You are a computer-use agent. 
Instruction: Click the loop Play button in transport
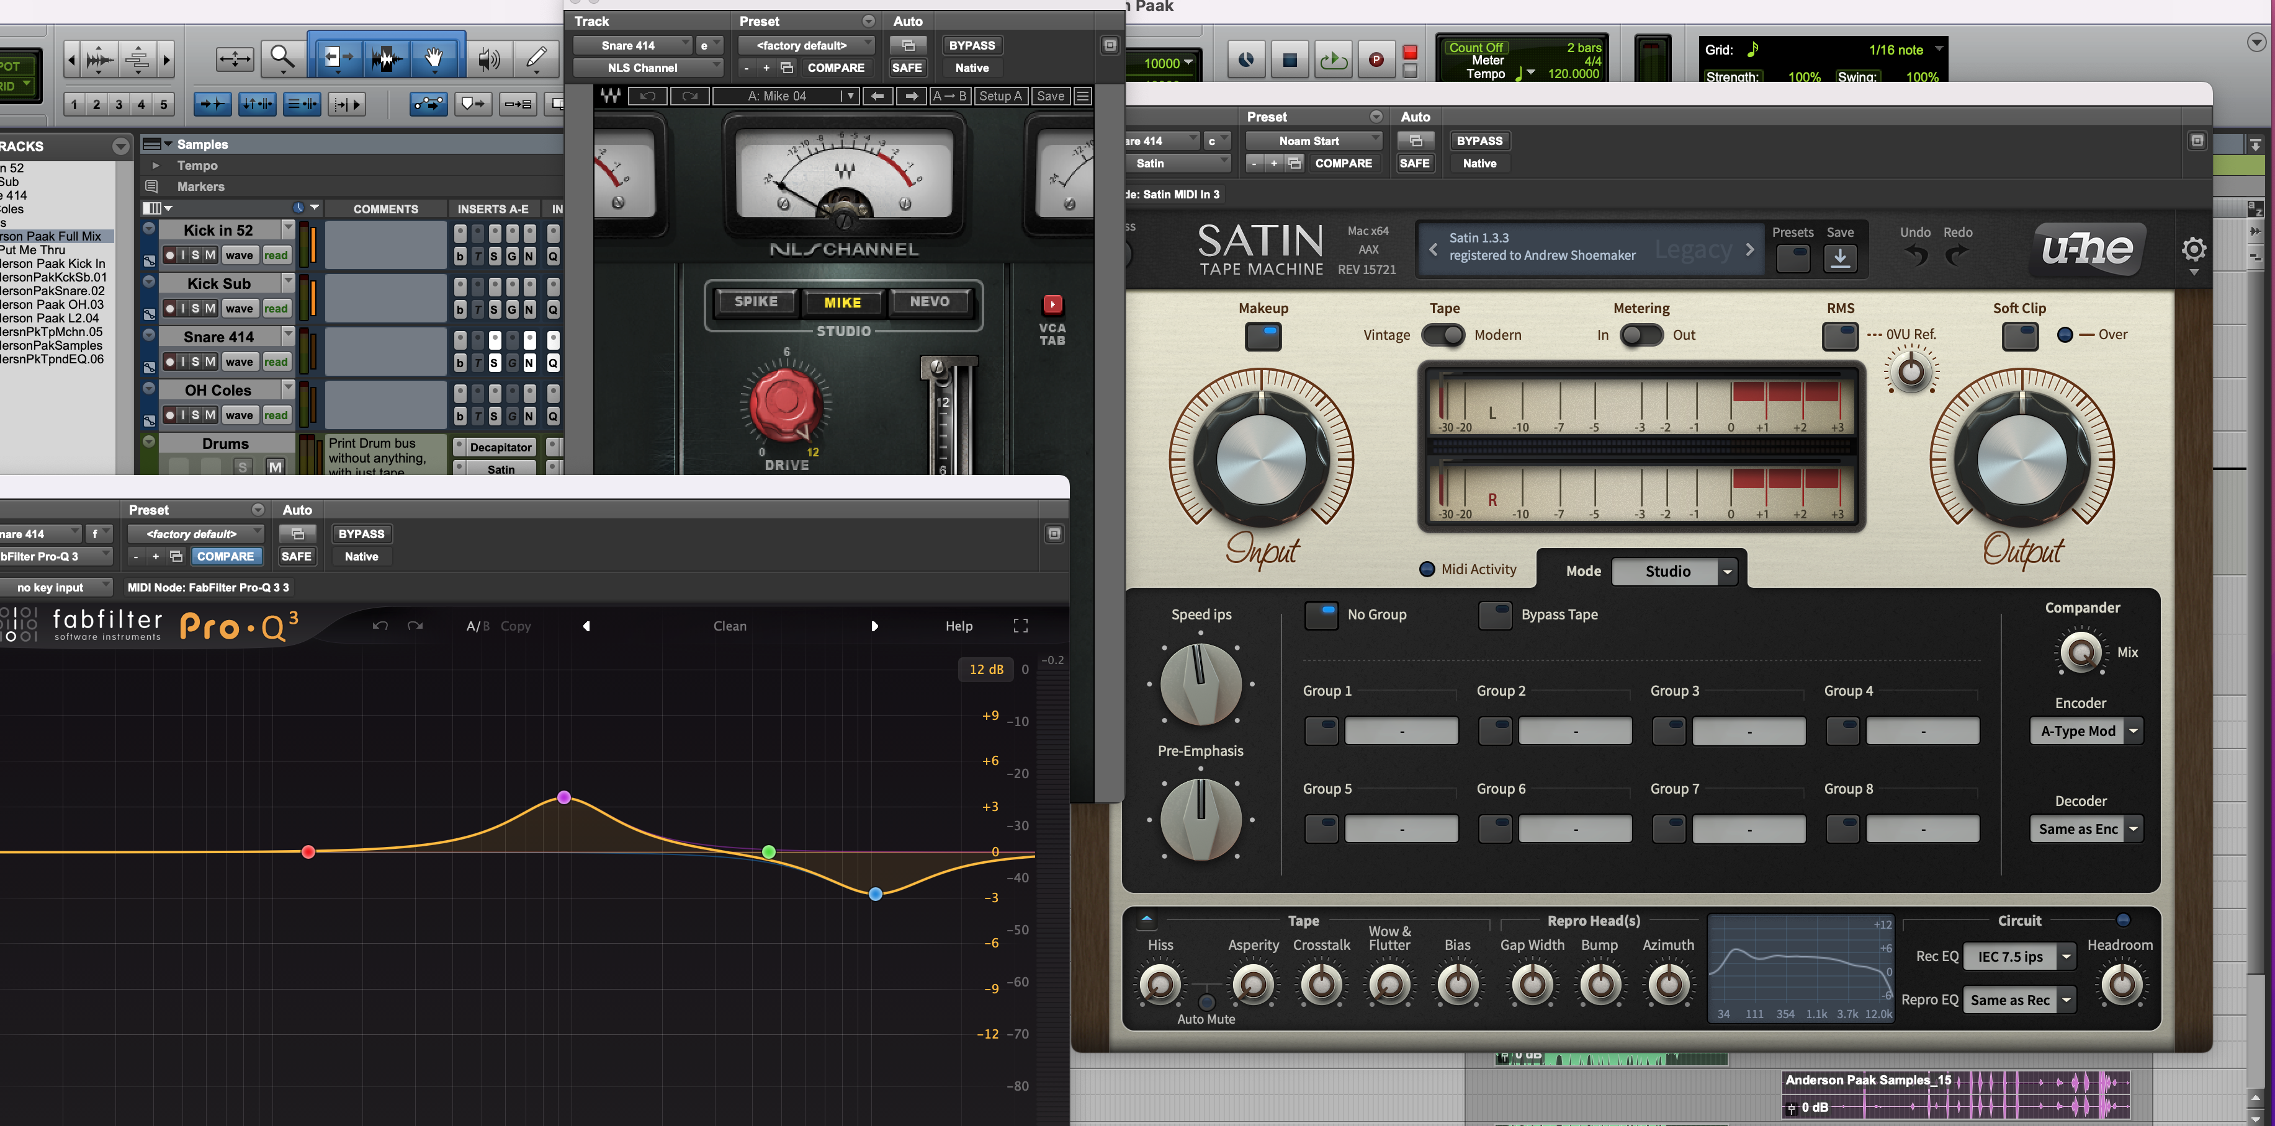click(x=1333, y=60)
